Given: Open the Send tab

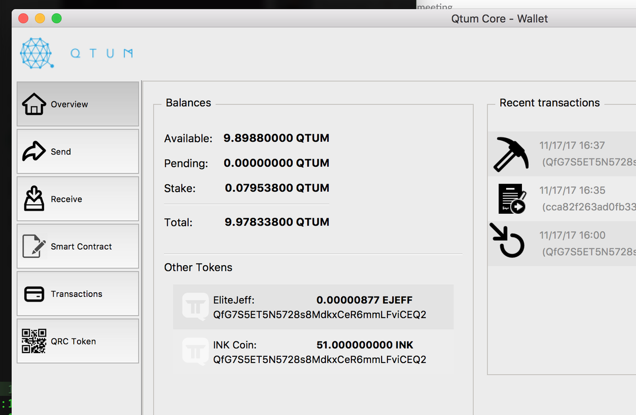Looking at the screenshot, I should pyautogui.click(x=78, y=151).
